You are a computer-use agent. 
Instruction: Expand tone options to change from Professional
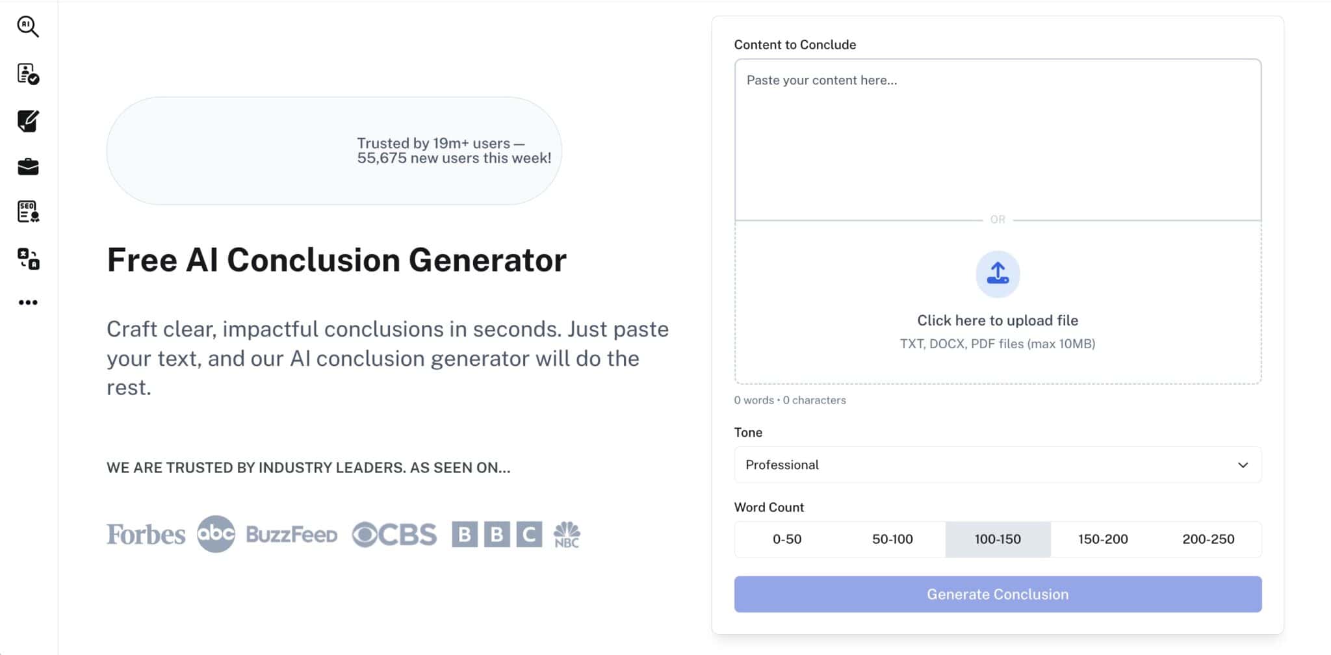[998, 465]
